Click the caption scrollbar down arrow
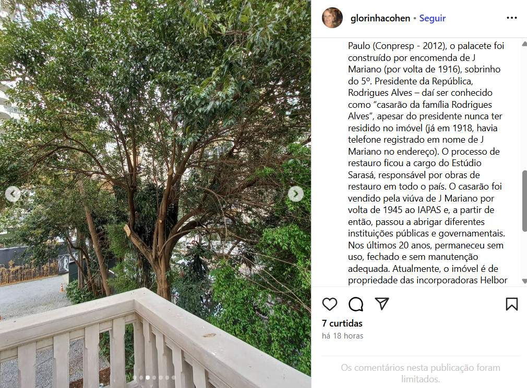Viewport: 527px width, 388px height. (x=524, y=281)
